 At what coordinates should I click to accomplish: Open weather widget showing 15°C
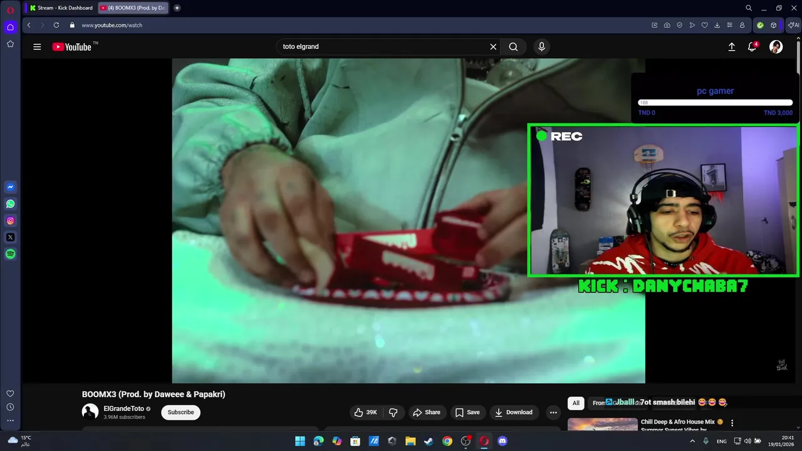click(20, 440)
